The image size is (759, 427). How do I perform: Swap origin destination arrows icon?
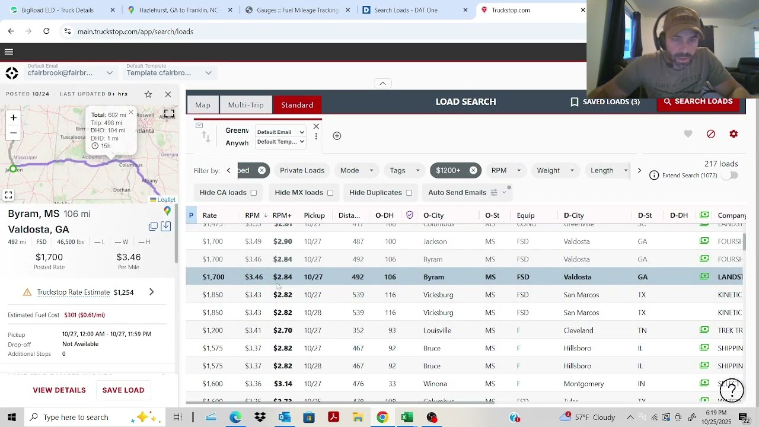[206, 137]
